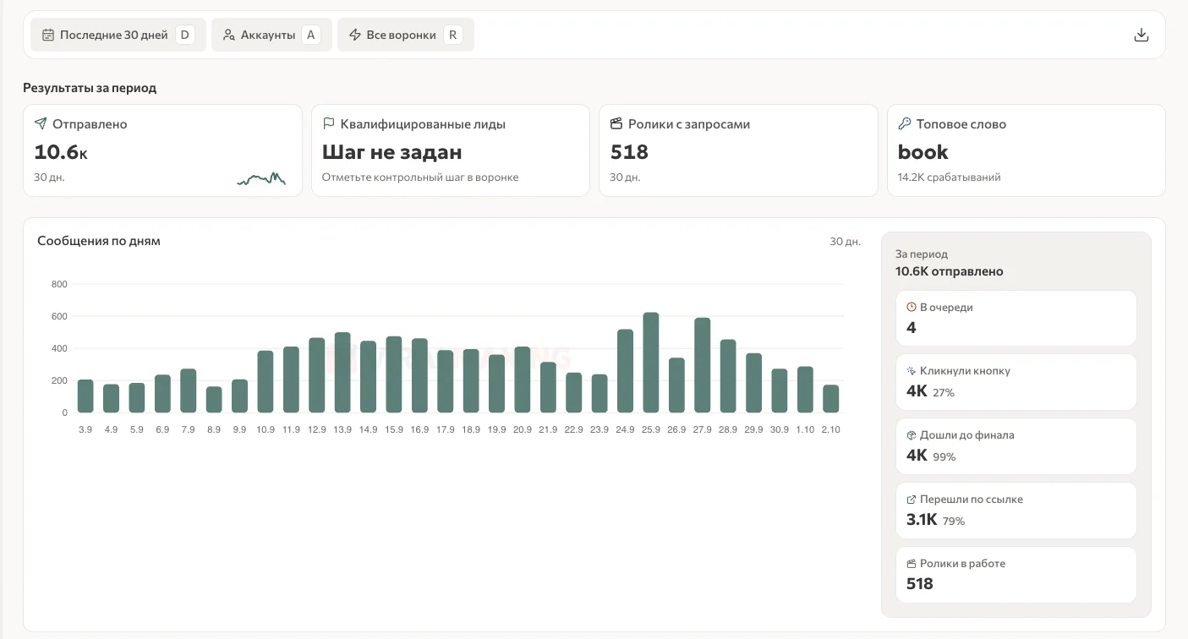Select the 'Кликнули кнопку' 4K tile

[1016, 382]
